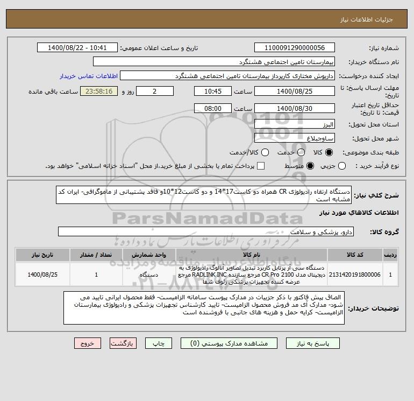Open the اطلاعات تماس خریدار link
This screenshot has width=414, height=401.
(89, 76)
